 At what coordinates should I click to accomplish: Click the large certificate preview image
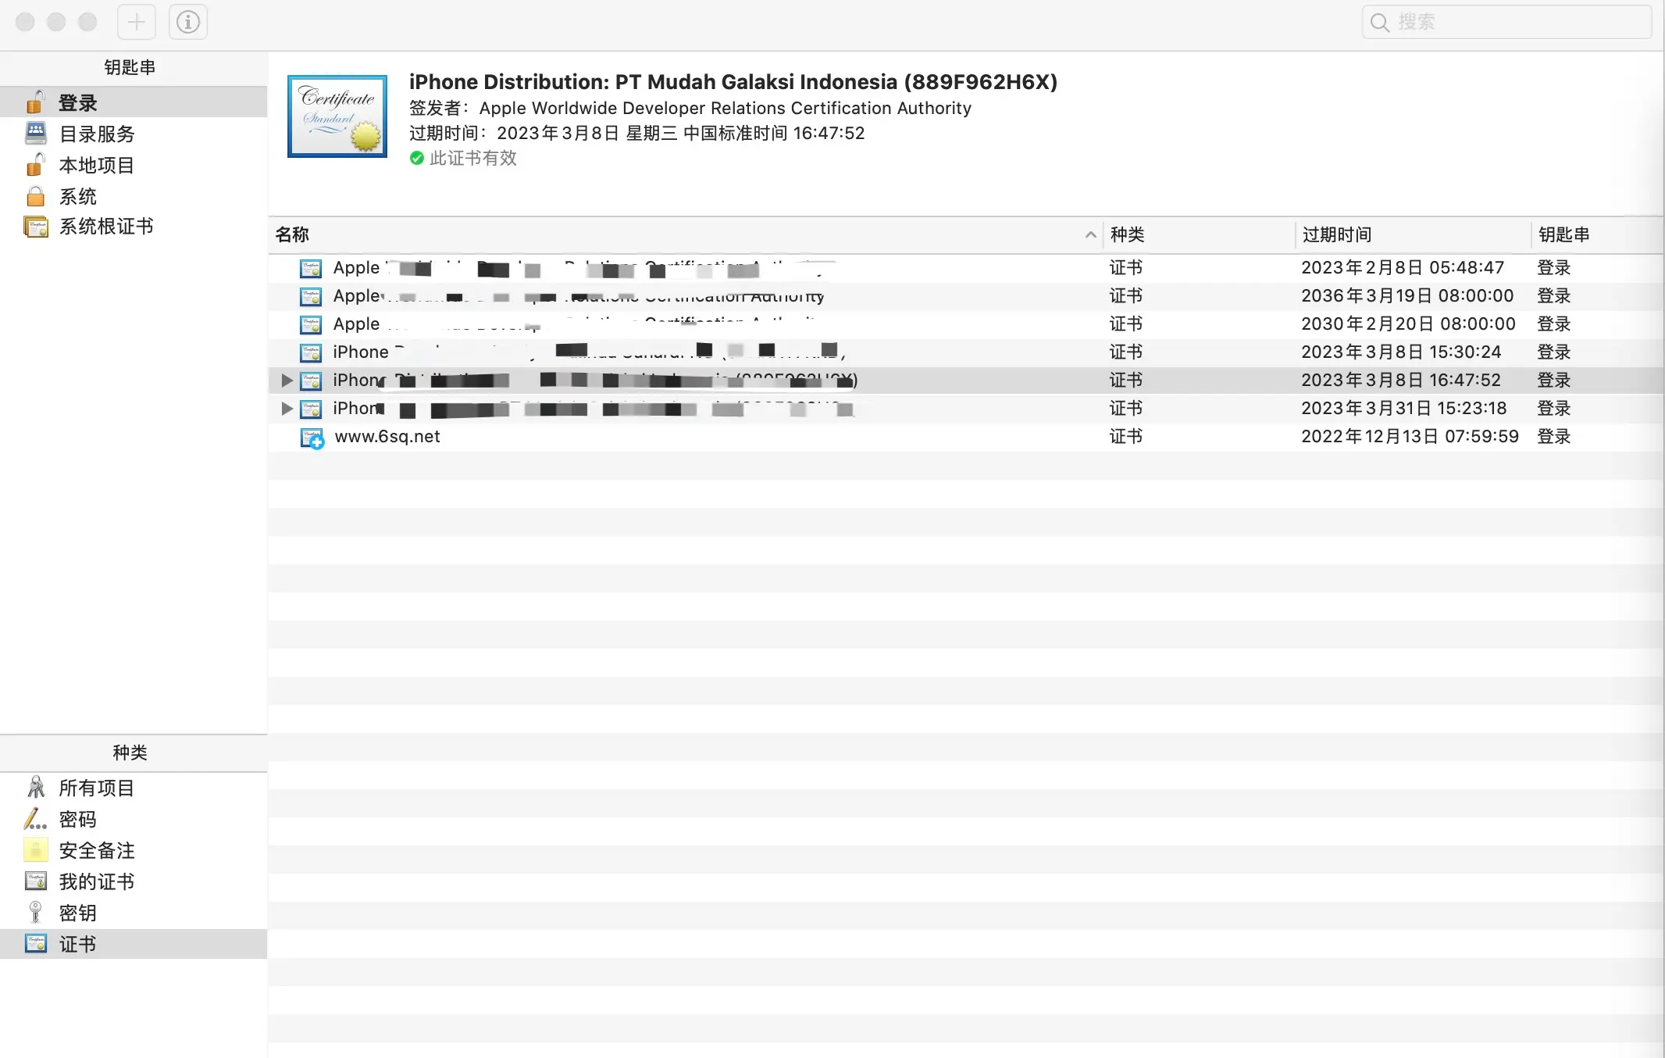[x=337, y=116]
